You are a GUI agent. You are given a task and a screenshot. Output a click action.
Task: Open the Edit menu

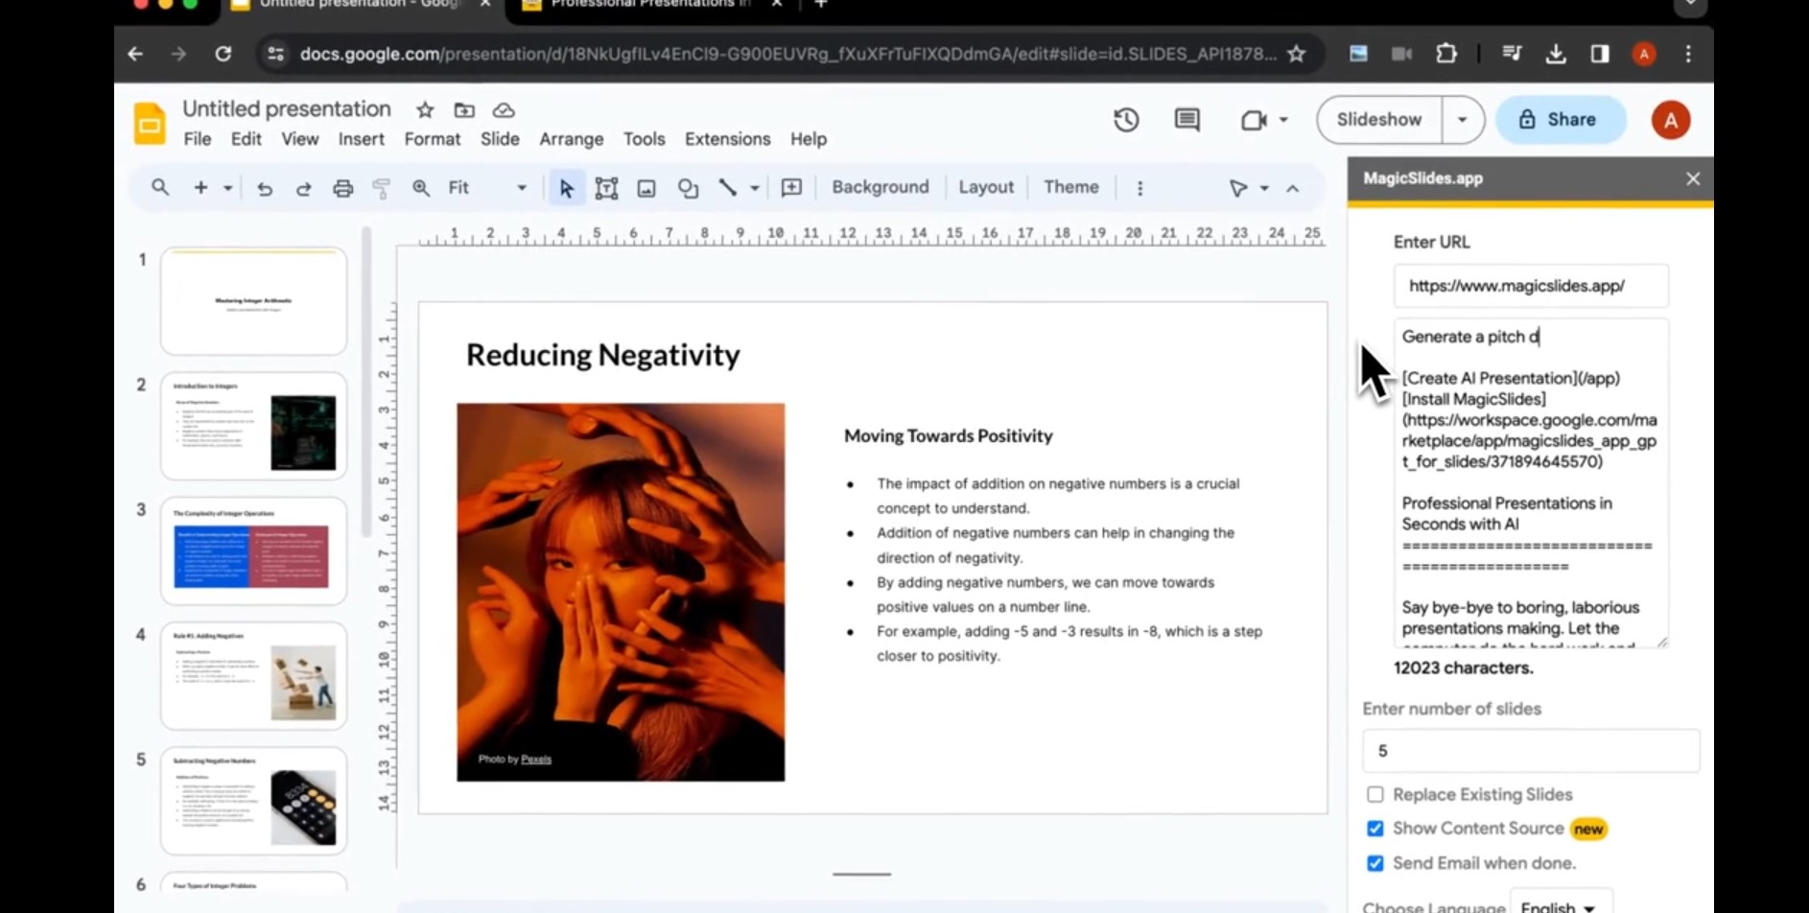click(x=247, y=139)
